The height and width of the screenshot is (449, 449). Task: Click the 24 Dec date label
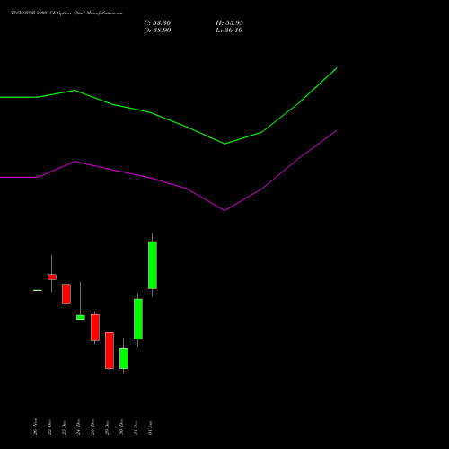click(x=78, y=427)
